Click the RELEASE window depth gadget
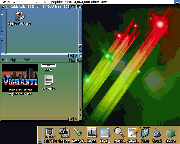Image resolution: width=180 pixels, height=144 pixels. pyautogui.click(x=79, y=7)
